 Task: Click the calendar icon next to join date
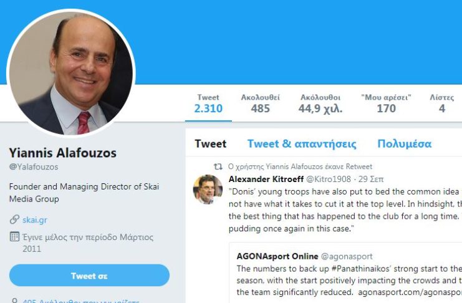click(14, 238)
